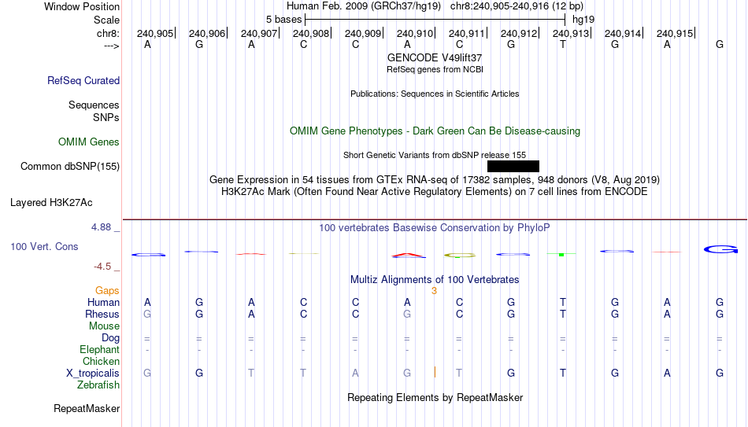The height and width of the screenshot is (427, 748).
Task: Click Repeating Elements by RepeatMasker title
Action: click(435, 397)
